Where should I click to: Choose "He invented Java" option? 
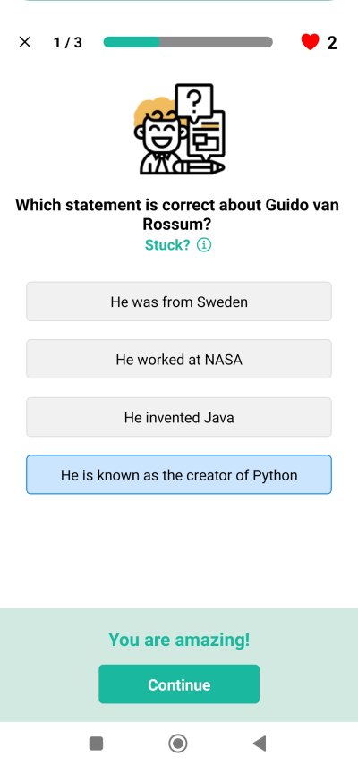[179, 417]
